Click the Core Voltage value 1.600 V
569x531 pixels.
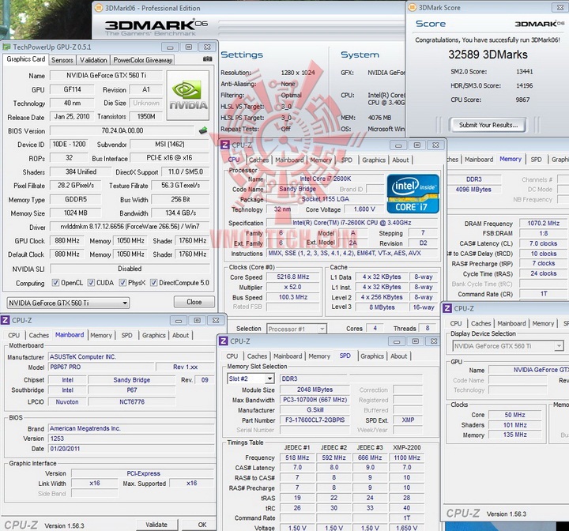(x=364, y=209)
